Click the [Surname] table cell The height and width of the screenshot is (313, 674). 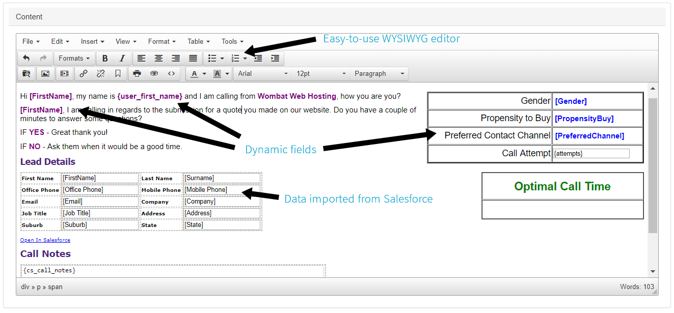[222, 178]
